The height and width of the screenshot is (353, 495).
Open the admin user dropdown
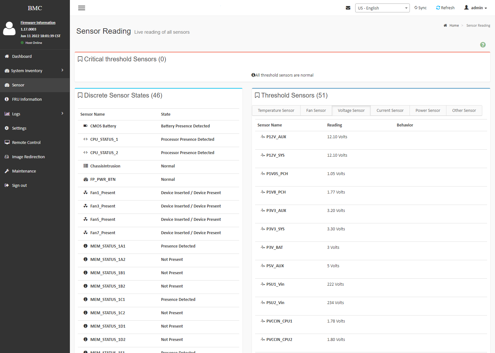[x=476, y=8]
